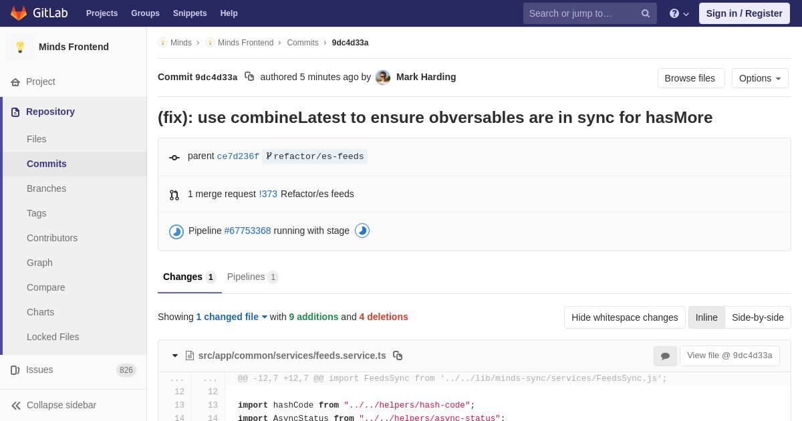Click Mark Harding author name link

tap(426, 77)
